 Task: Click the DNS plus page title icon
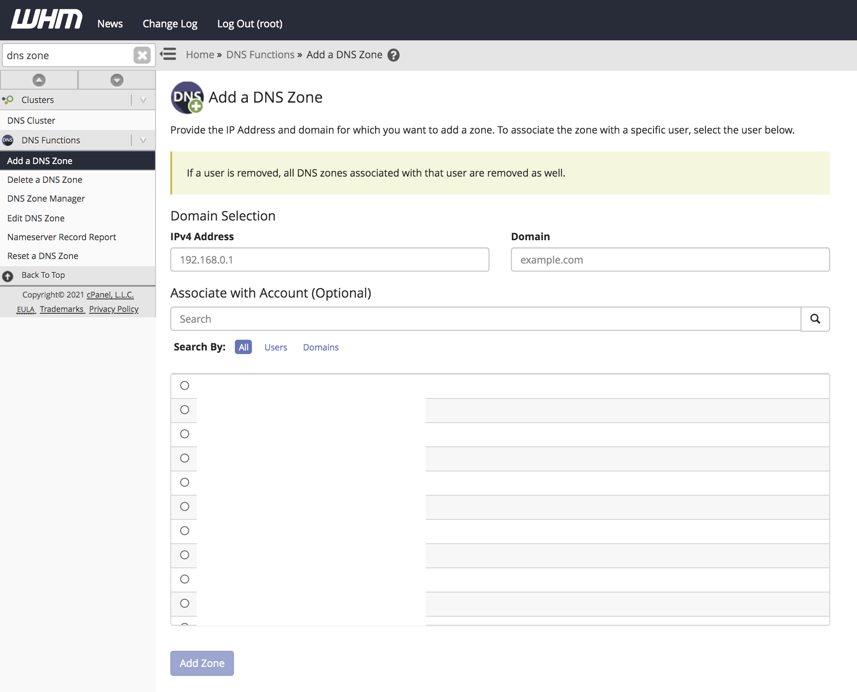click(187, 97)
